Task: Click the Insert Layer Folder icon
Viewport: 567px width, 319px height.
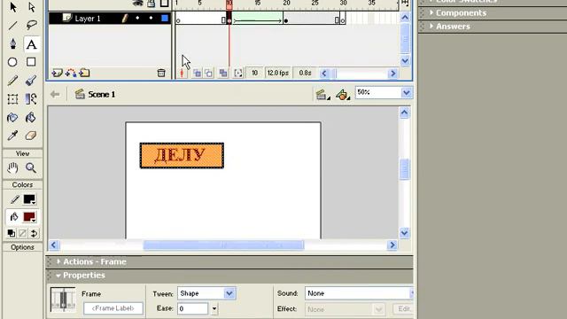Action: tap(85, 73)
